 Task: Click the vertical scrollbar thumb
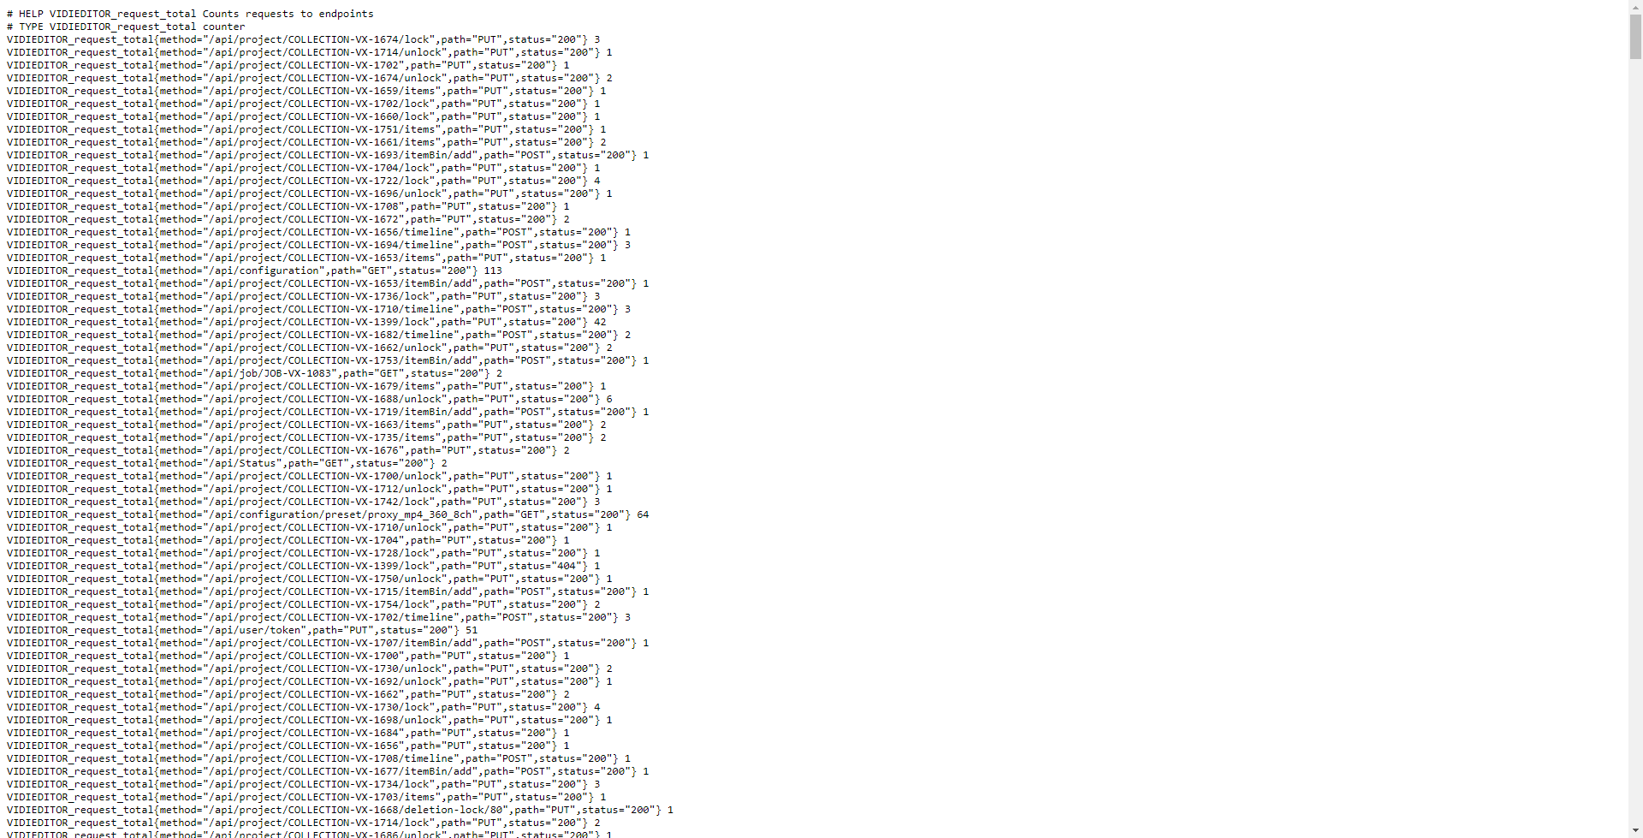click(x=1635, y=37)
